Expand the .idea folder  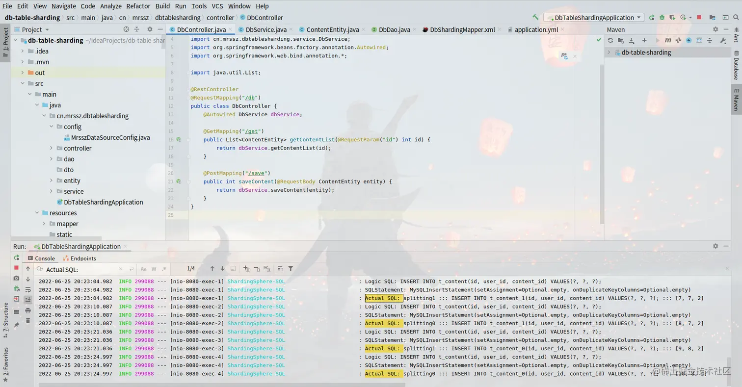[x=23, y=51]
